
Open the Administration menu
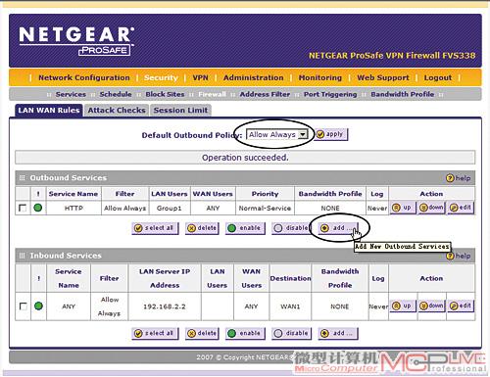[254, 77]
